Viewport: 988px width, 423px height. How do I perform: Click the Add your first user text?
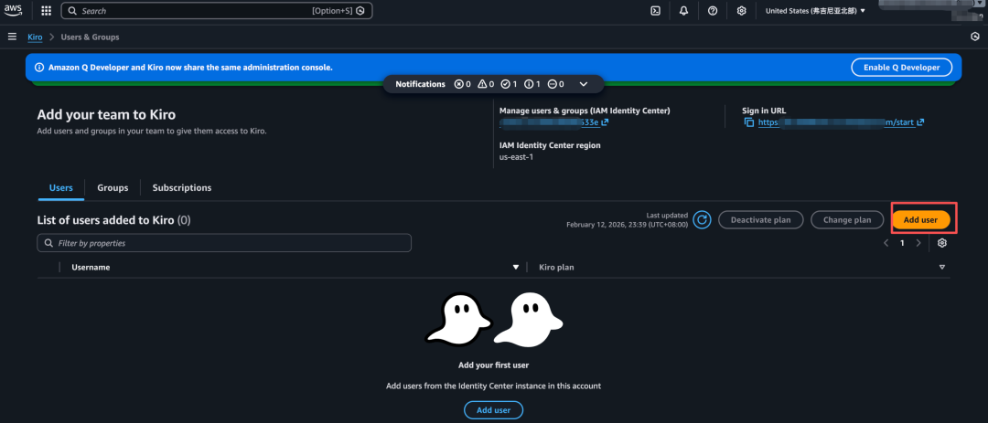coord(493,365)
